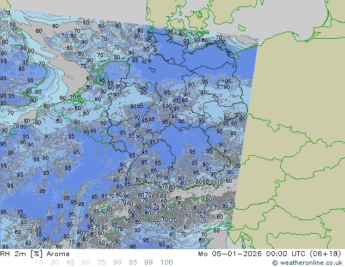The image size is (345, 267).
Task: Click the "RH 2m [%] Arome" title text
Action: click(35, 254)
